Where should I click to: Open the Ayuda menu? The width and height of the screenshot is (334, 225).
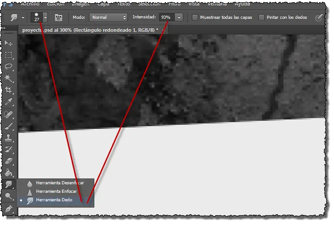pyautogui.click(x=242, y=4)
